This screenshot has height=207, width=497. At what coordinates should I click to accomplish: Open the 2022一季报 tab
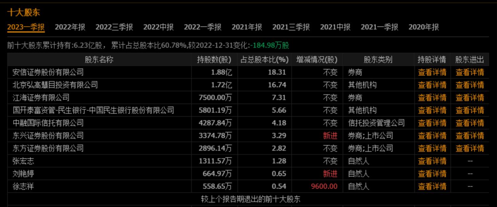point(203,27)
